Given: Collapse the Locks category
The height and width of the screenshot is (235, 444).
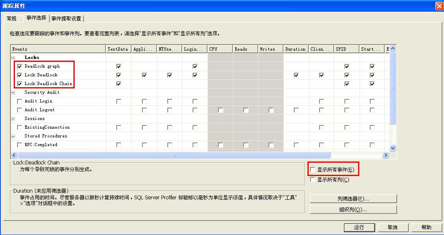Looking at the screenshot, I should click(x=13, y=58).
